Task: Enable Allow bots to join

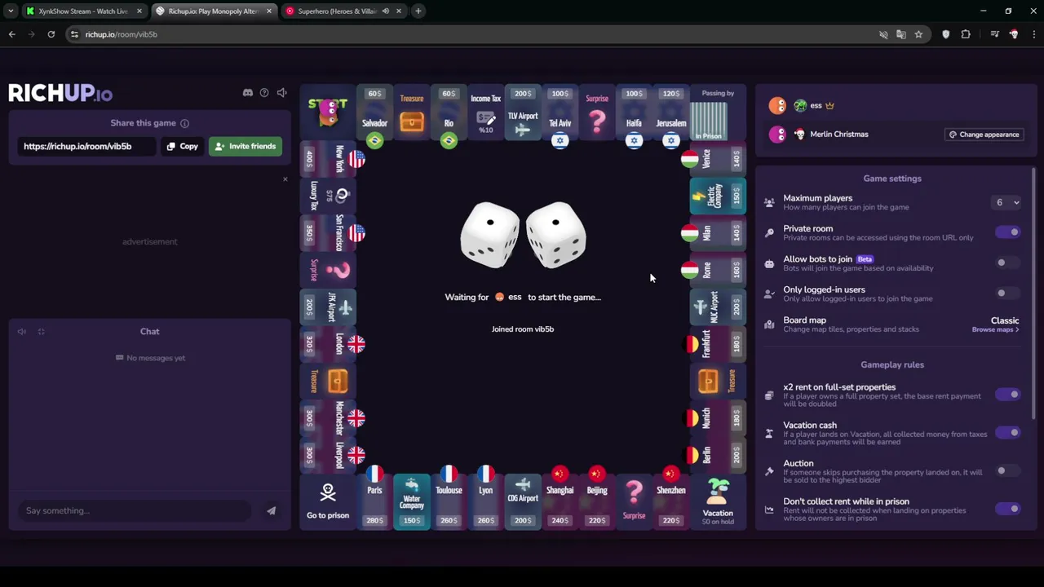Action: [x=1008, y=263]
